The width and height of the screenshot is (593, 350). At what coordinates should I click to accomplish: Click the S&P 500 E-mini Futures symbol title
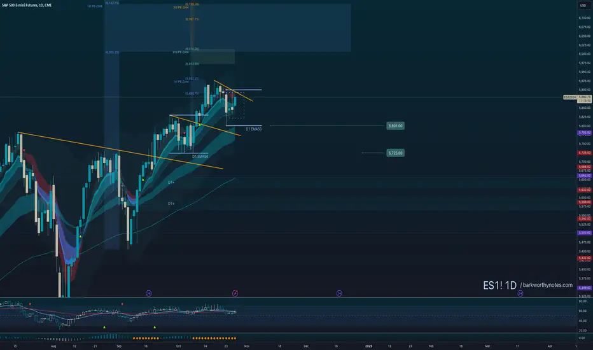coord(27,5)
